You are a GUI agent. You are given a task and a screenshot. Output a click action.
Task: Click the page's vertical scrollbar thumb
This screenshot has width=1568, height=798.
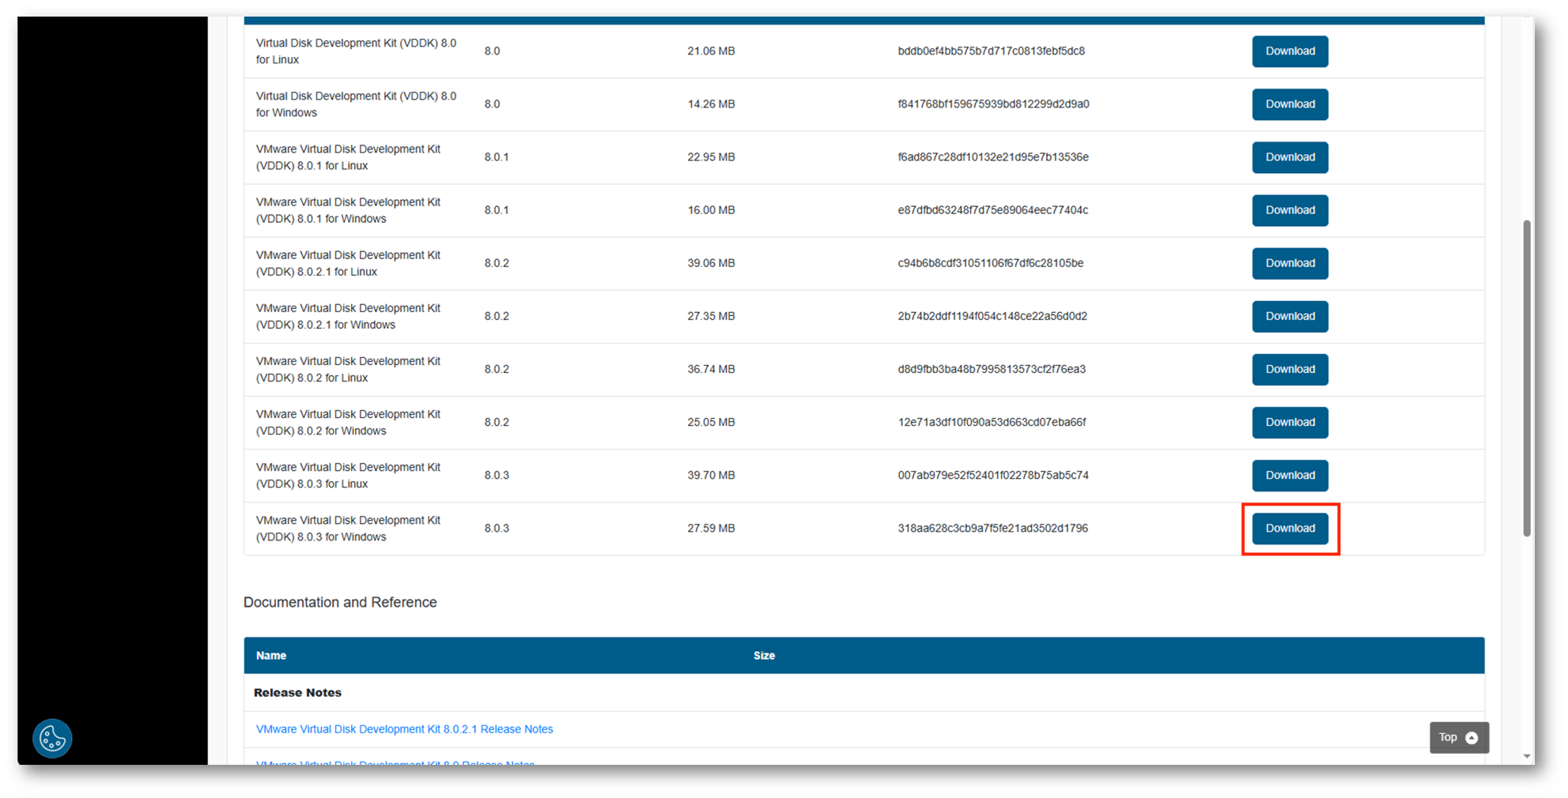pos(1526,378)
